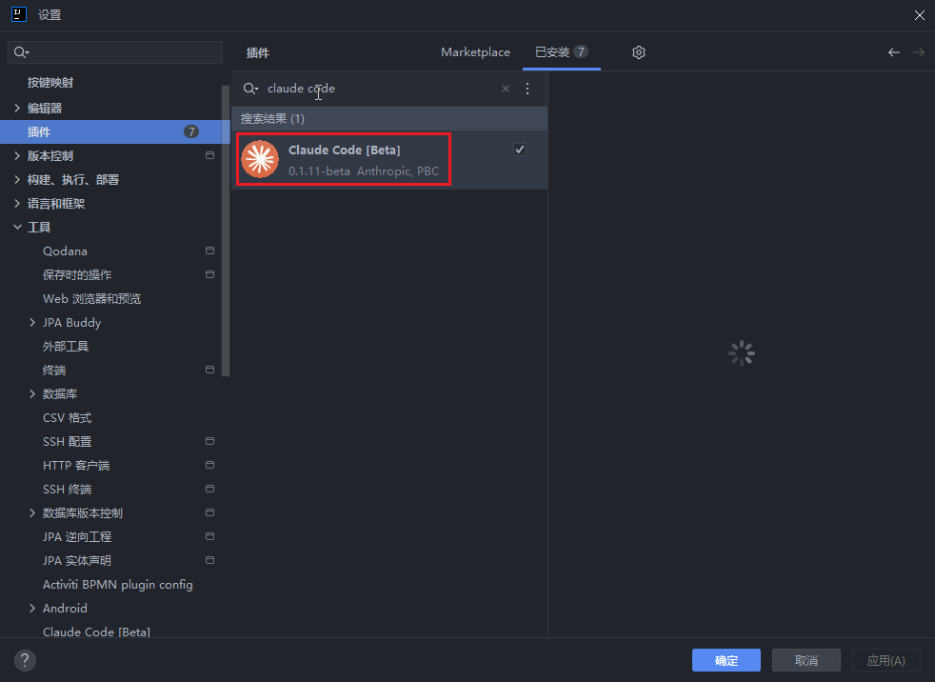
Task: Open Claude Code [Beta] tool settings
Action: point(96,632)
